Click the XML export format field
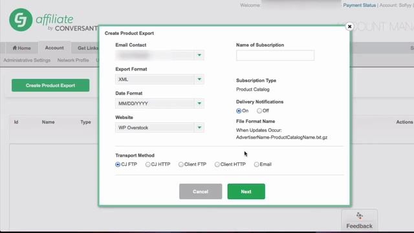The image size is (414, 233). click(155, 79)
